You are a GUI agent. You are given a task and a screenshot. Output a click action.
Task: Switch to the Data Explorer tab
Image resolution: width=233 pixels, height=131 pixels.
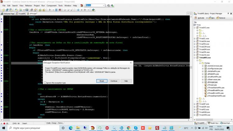coord(226,123)
